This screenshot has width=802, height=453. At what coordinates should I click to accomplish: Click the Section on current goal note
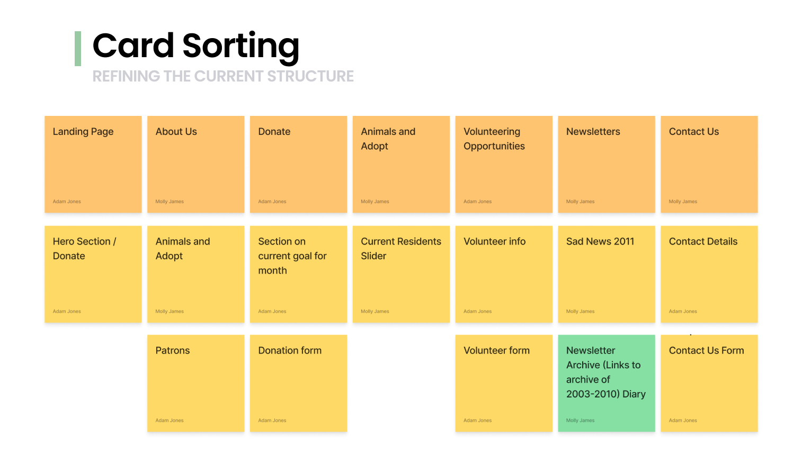pos(298,274)
